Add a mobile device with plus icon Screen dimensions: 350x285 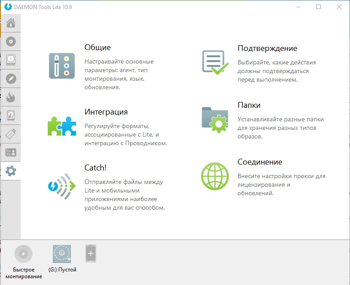pos(91,253)
